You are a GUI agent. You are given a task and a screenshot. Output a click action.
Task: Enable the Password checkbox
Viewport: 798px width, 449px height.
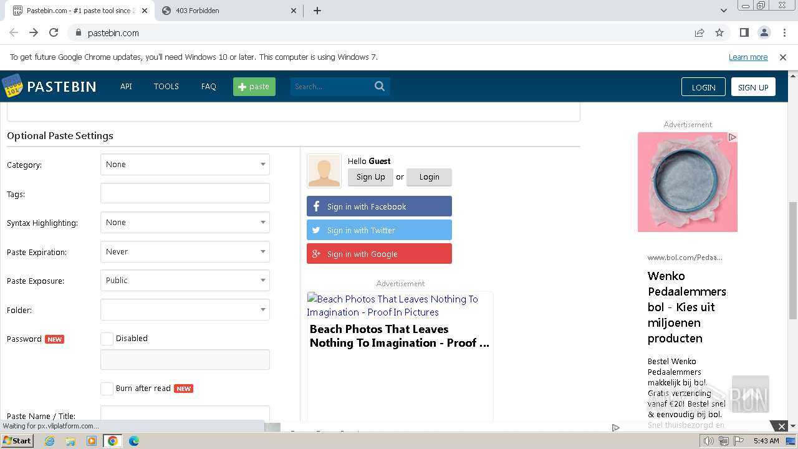tap(107, 339)
